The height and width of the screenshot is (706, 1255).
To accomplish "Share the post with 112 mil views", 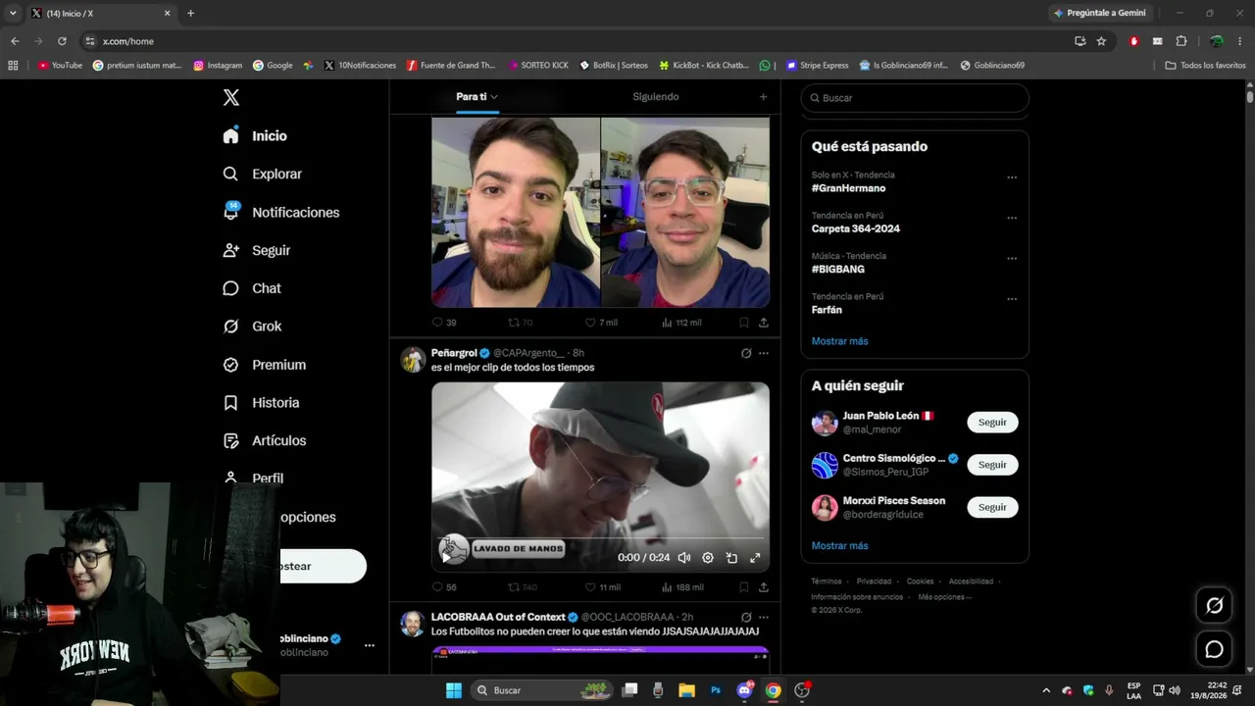I will click(763, 323).
